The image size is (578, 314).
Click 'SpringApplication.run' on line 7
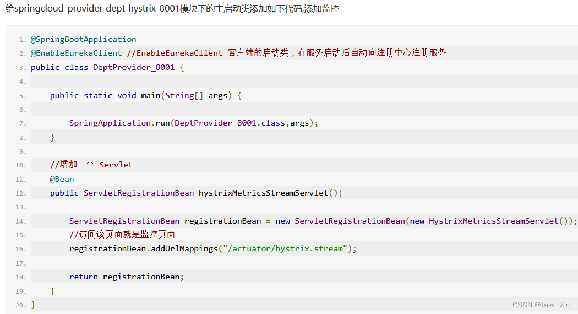[119, 123]
